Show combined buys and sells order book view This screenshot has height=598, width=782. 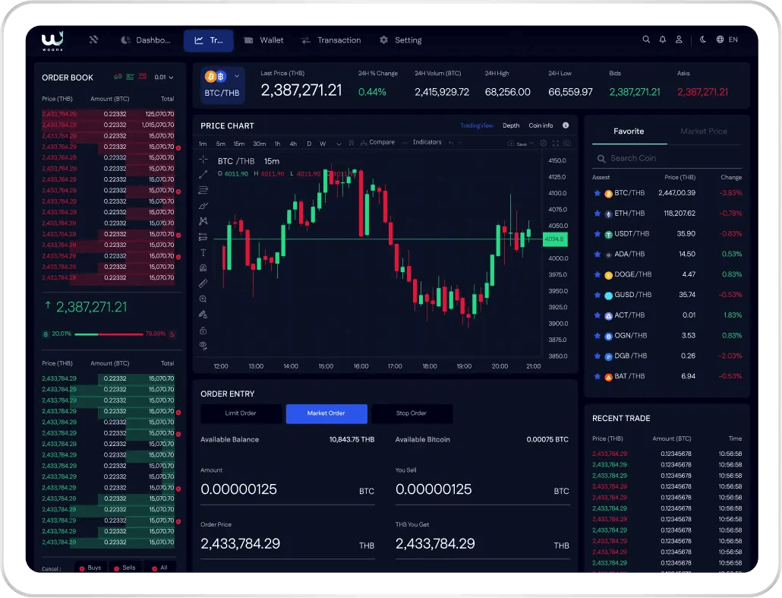click(x=118, y=77)
